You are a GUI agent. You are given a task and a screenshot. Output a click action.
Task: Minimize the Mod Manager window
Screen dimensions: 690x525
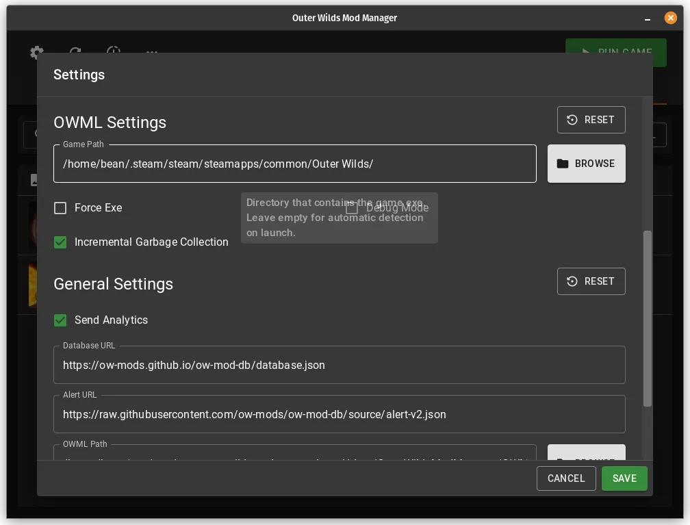coord(647,18)
